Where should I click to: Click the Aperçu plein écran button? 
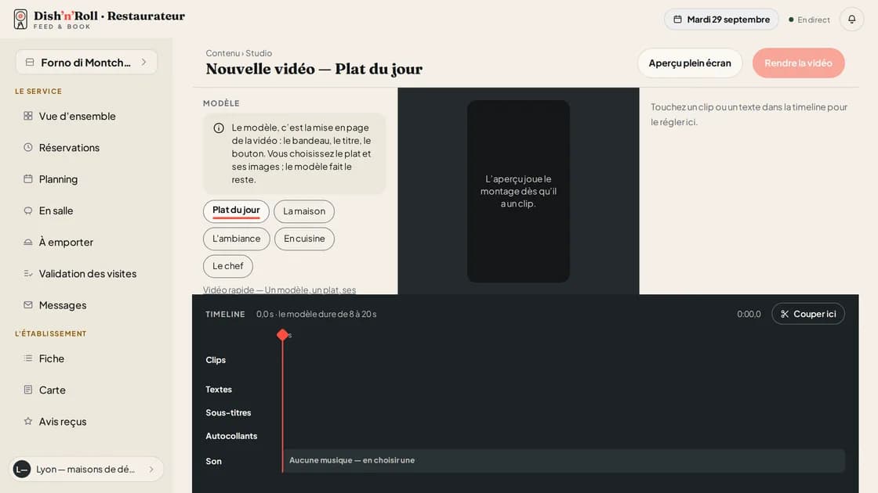[690, 63]
